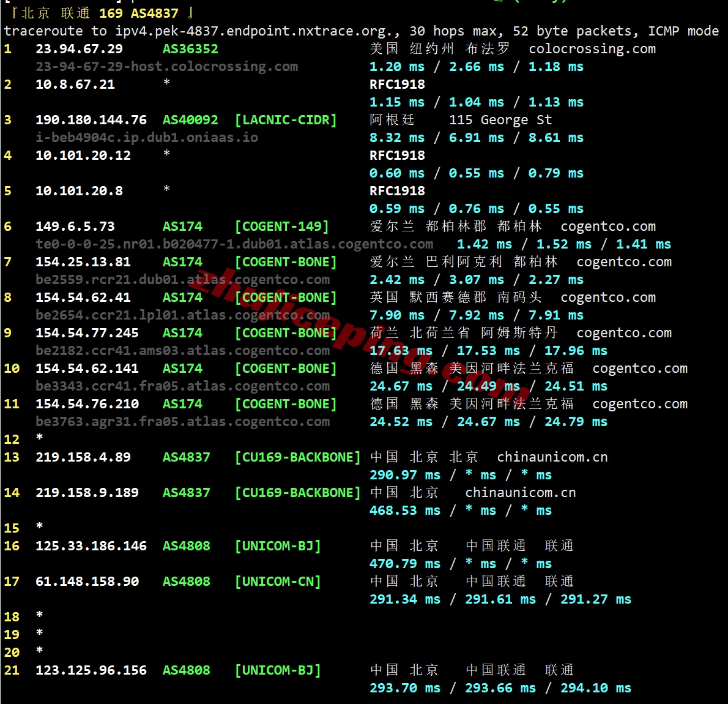Click IP address 219.158.4.89

coord(83,457)
